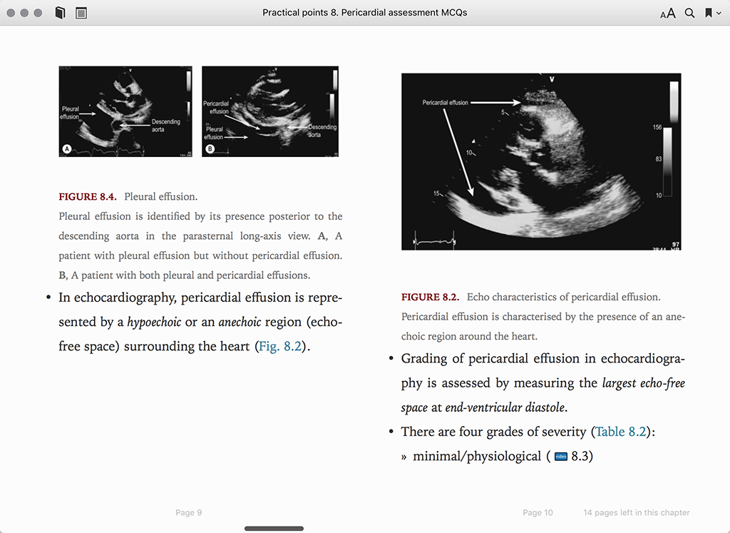Zoom the Books window to full screen
Screen dimensions: 730x533
(x=38, y=13)
